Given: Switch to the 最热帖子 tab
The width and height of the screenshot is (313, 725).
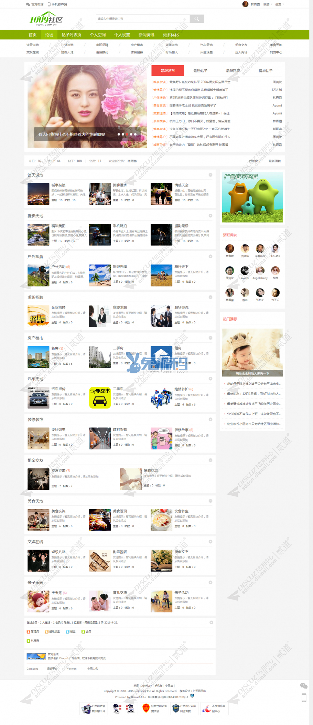Looking at the screenshot, I should (200, 71).
